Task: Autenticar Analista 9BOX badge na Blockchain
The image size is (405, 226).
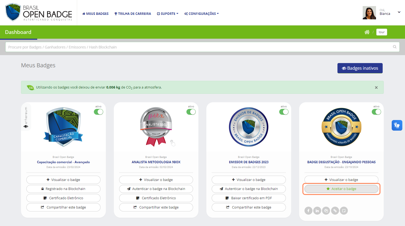Action: click(156, 189)
